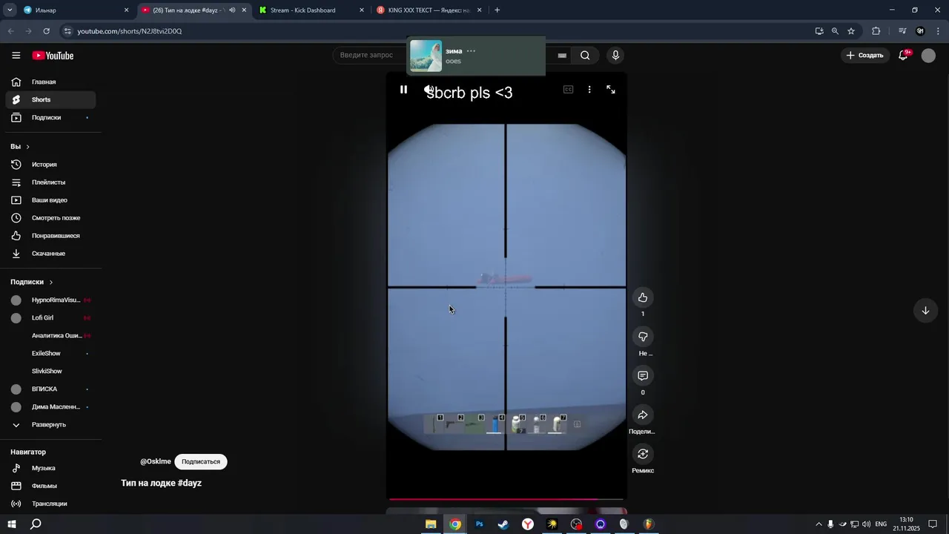The width and height of the screenshot is (949, 534).
Task: Mute the Shorts video volume
Action: tap(429, 90)
